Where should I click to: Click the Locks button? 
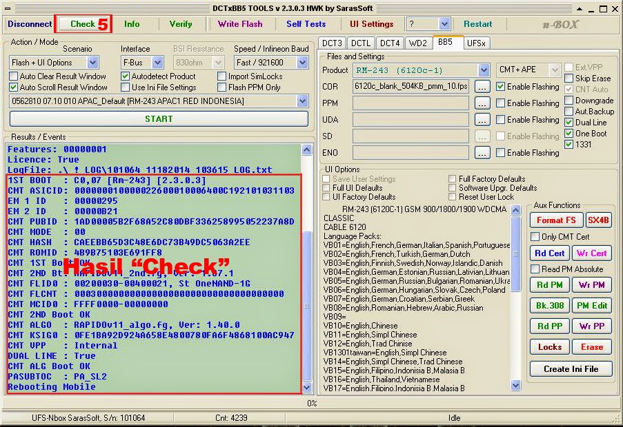click(550, 347)
